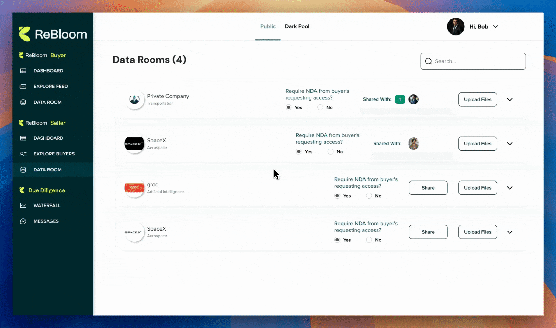Click the green shared-count badge on Private Company
This screenshot has height=328, width=556.
[x=400, y=99]
